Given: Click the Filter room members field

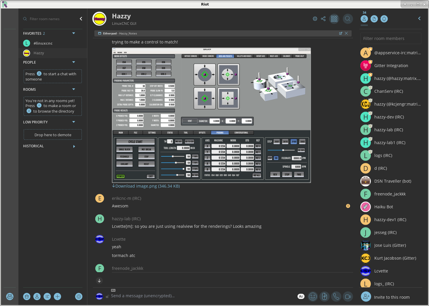Looking at the screenshot, I should pyautogui.click(x=390, y=39).
